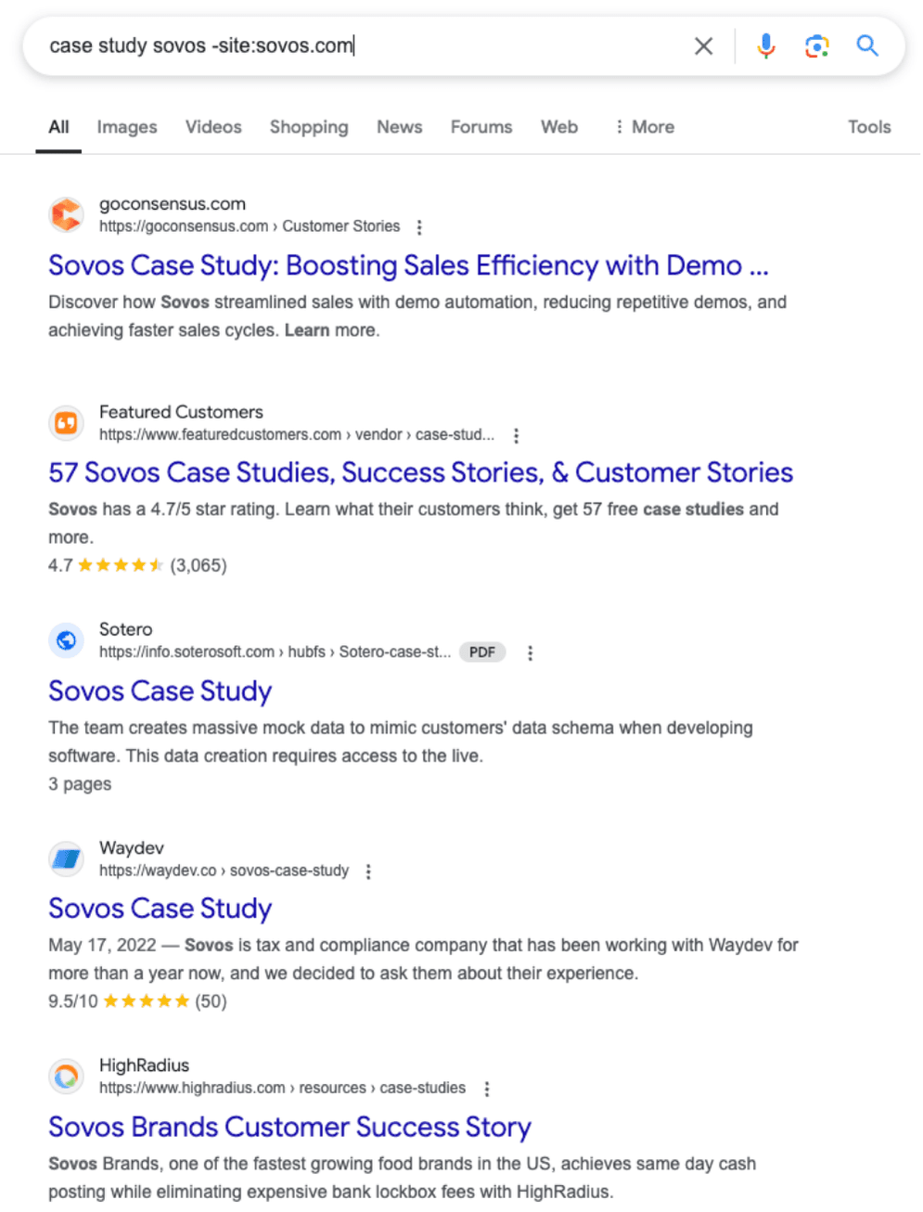
Task: Click the Waydev site favicon
Action: (x=65, y=858)
